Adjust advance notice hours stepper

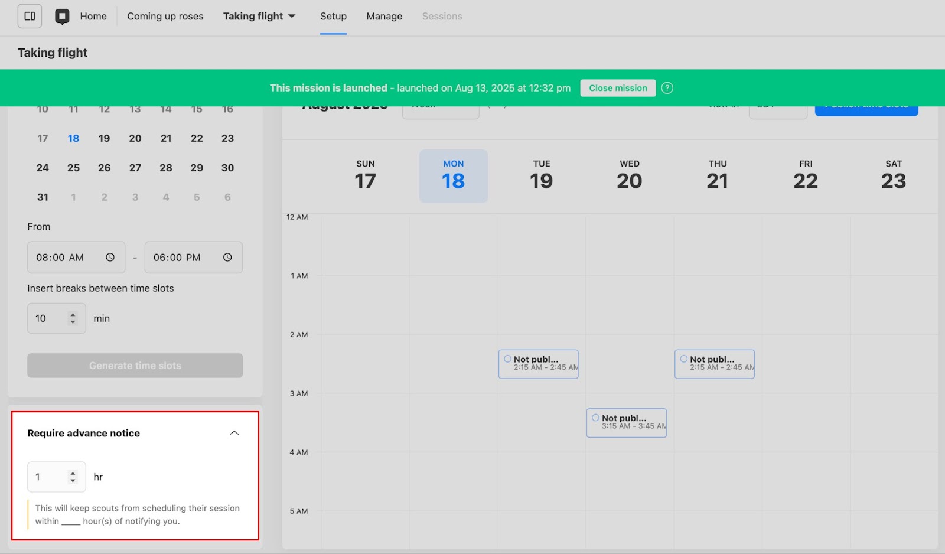[73, 477]
